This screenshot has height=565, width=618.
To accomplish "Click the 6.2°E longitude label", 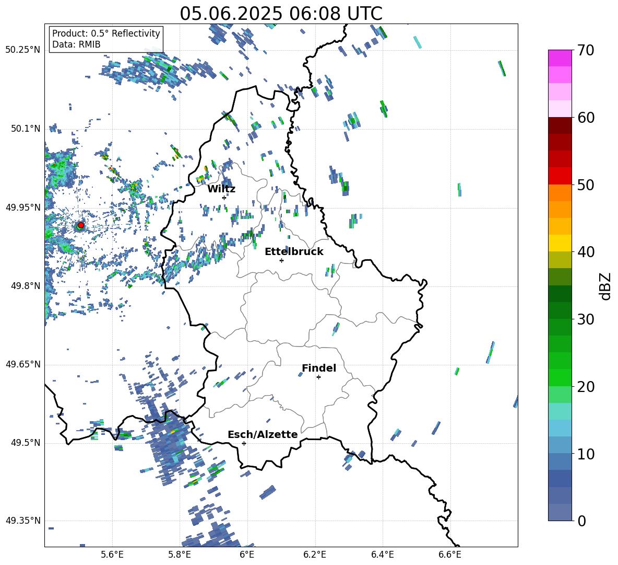I will [315, 555].
